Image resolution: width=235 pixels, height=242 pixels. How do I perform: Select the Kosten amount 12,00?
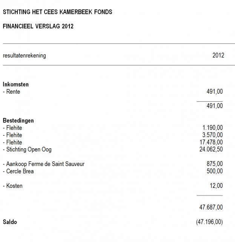click(216, 186)
